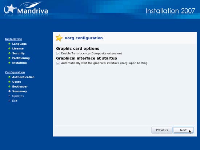200x150 pixels.
Task: Click green bullet beside Language
Action: click(x=9, y=44)
